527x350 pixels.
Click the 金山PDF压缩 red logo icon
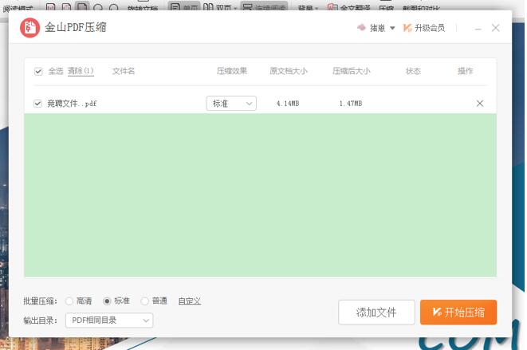point(29,28)
